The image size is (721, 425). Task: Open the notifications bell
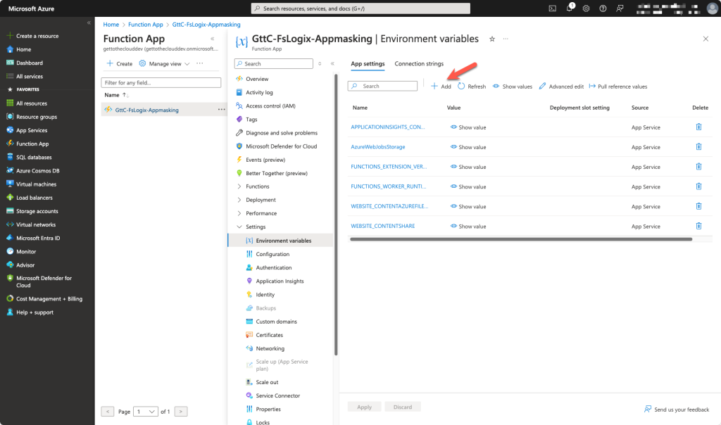pyautogui.click(x=570, y=7)
